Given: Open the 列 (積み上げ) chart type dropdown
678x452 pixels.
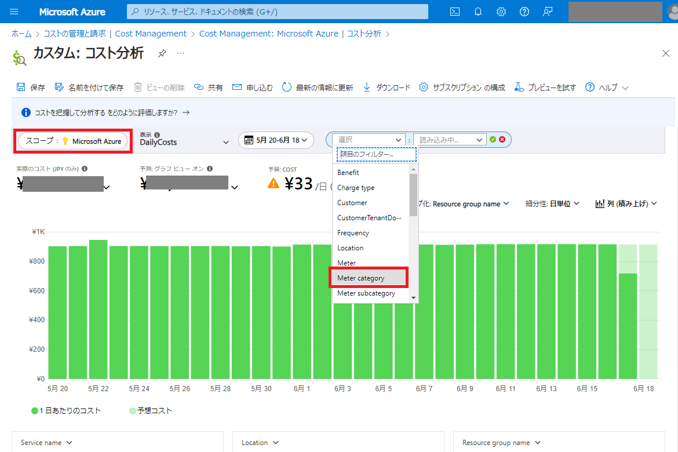Looking at the screenshot, I should coord(626,204).
